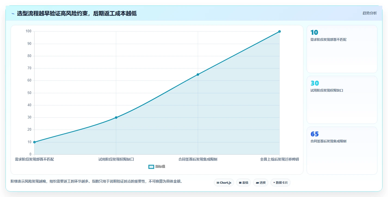Click the chart data point at value 100
Image resolution: width=388 pixels, height=197 pixels.
tap(279, 32)
